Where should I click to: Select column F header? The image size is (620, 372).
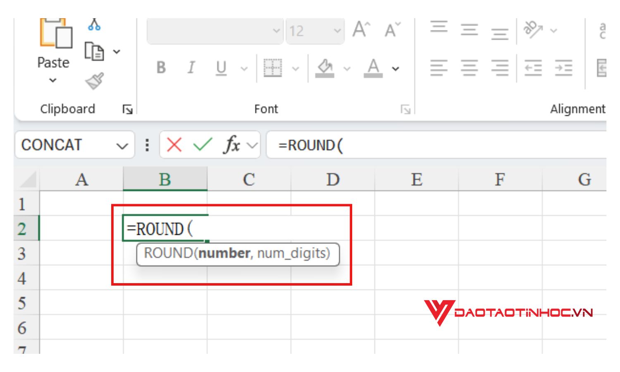point(500,179)
